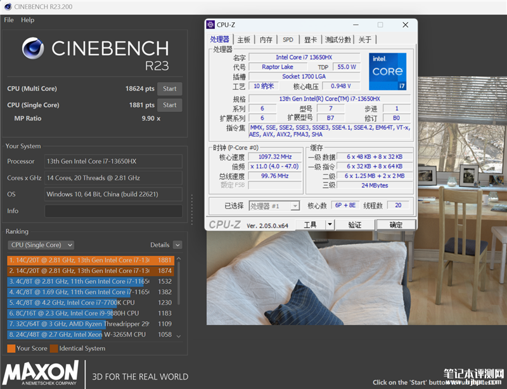The image size is (507, 389).
Task: Click the 确定 button in CPU-Z
Action: pyautogui.click(x=395, y=225)
